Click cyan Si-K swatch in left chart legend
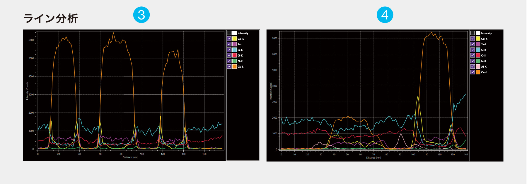Screen dimensions: 527x184 click(x=234, y=50)
